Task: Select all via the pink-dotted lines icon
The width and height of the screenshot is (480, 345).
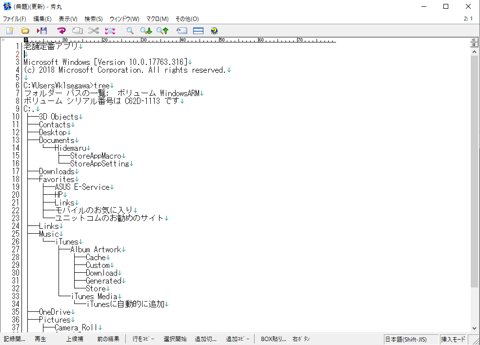Action: (110, 31)
